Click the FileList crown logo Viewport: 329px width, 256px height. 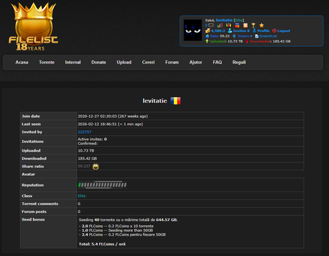pos(34,27)
